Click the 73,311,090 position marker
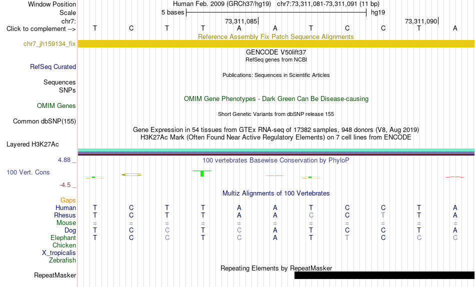The height and width of the screenshot is (287, 475). tap(421, 21)
